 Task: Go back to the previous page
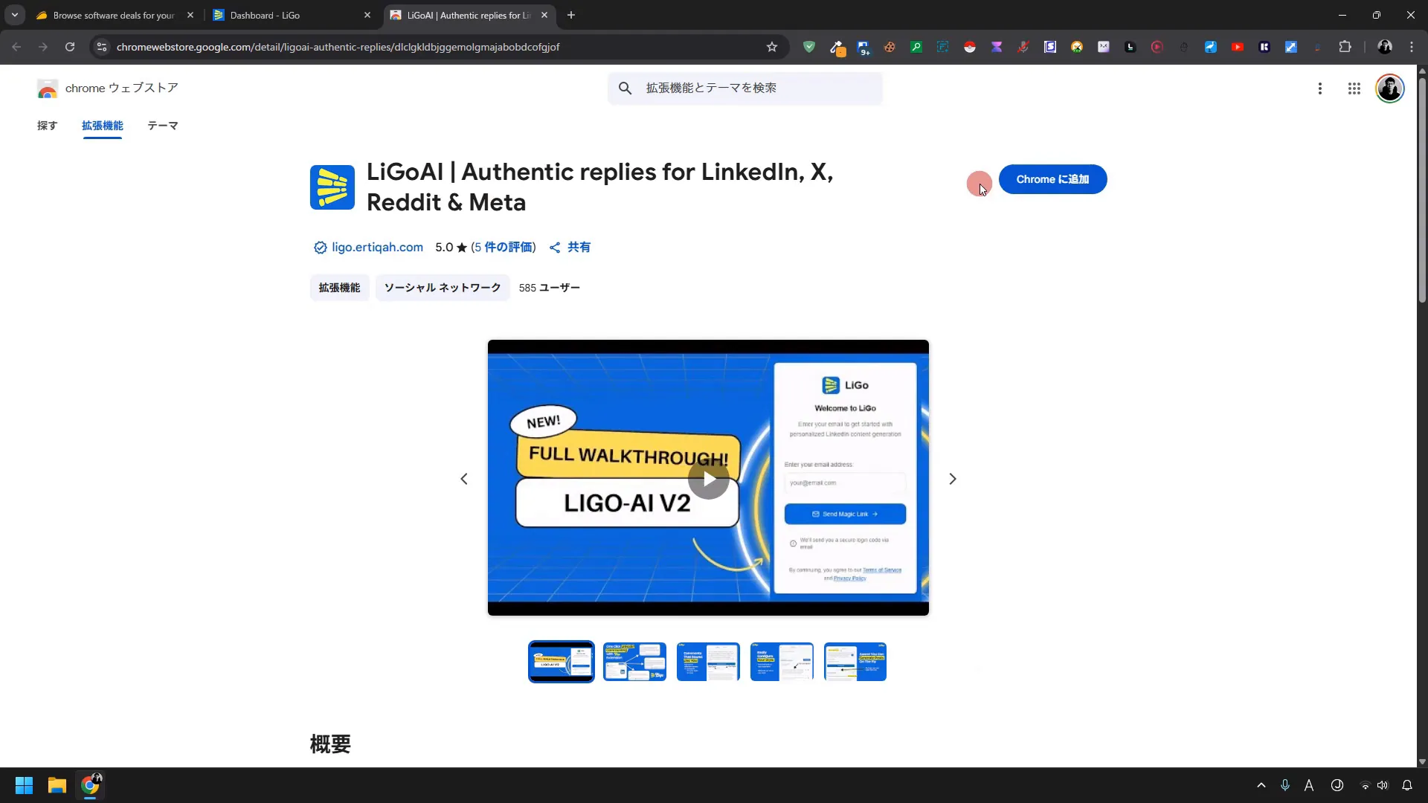coord(16,47)
